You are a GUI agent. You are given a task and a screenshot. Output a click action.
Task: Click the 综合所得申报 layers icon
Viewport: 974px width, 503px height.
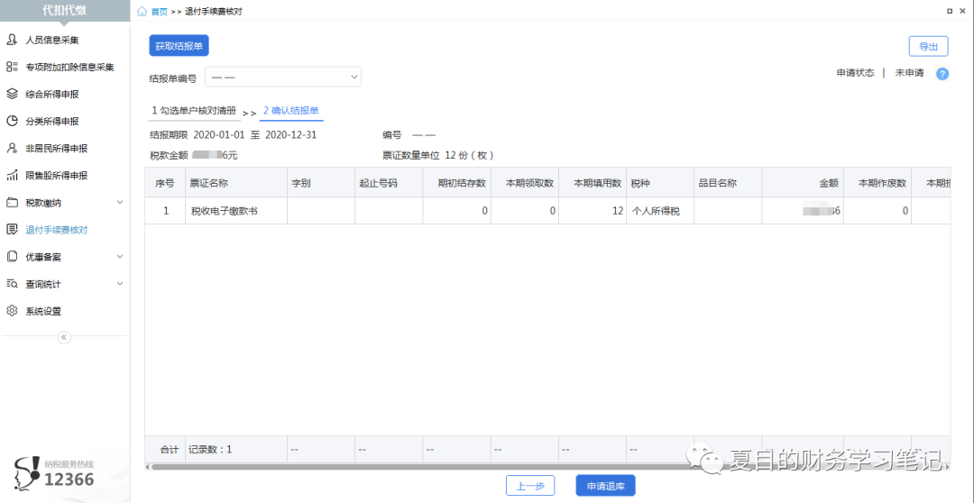point(11,95)
